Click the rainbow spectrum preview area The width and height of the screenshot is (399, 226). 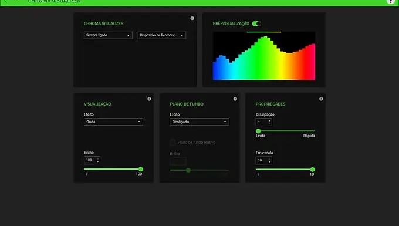[264, 56]
